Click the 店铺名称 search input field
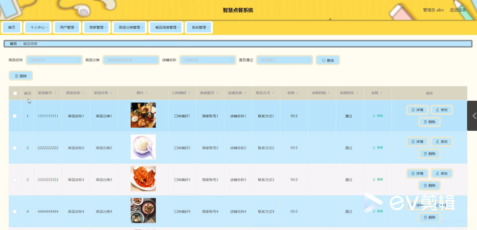The image size is (477, 230). [208, 60]
